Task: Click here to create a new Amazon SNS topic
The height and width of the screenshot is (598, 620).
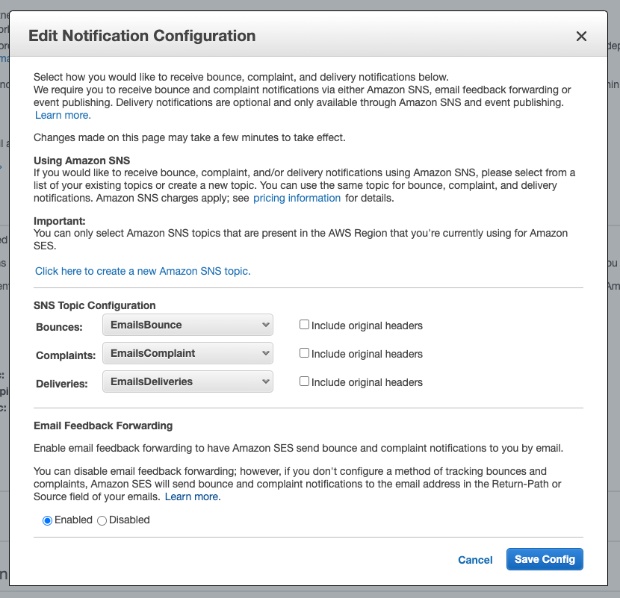Action: (x=143, y=271)
